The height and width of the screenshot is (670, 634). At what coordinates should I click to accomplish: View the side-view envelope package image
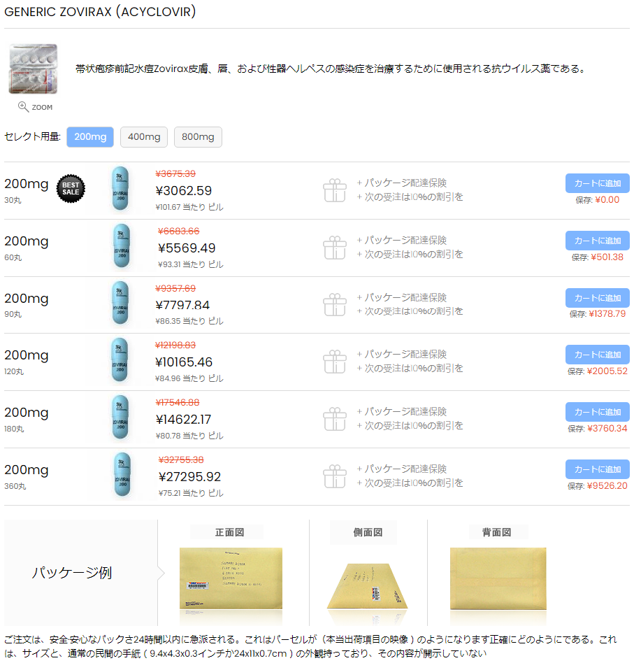368,586
